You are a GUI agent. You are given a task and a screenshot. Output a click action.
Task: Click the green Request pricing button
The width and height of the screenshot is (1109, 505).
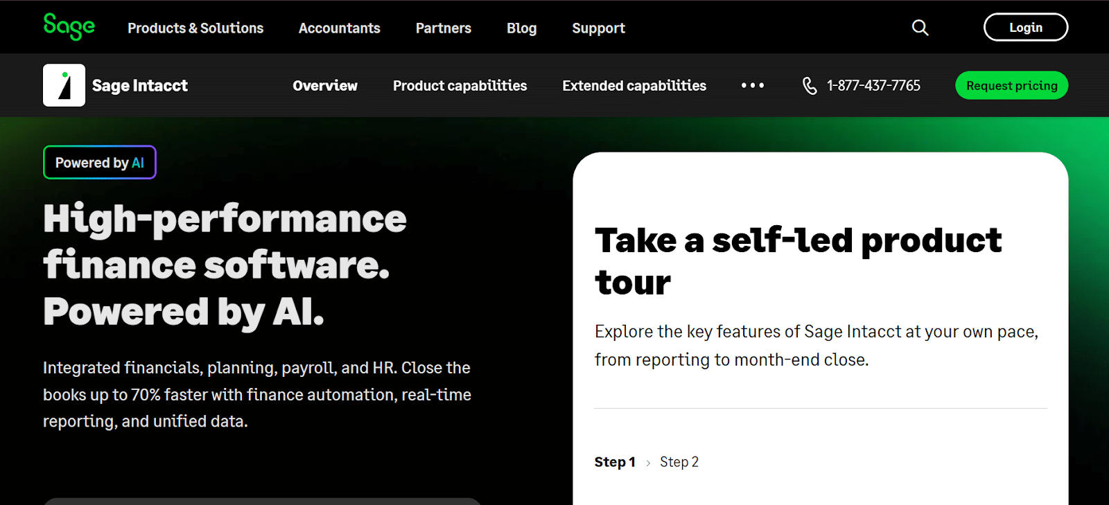click(x=1011, y=86)
